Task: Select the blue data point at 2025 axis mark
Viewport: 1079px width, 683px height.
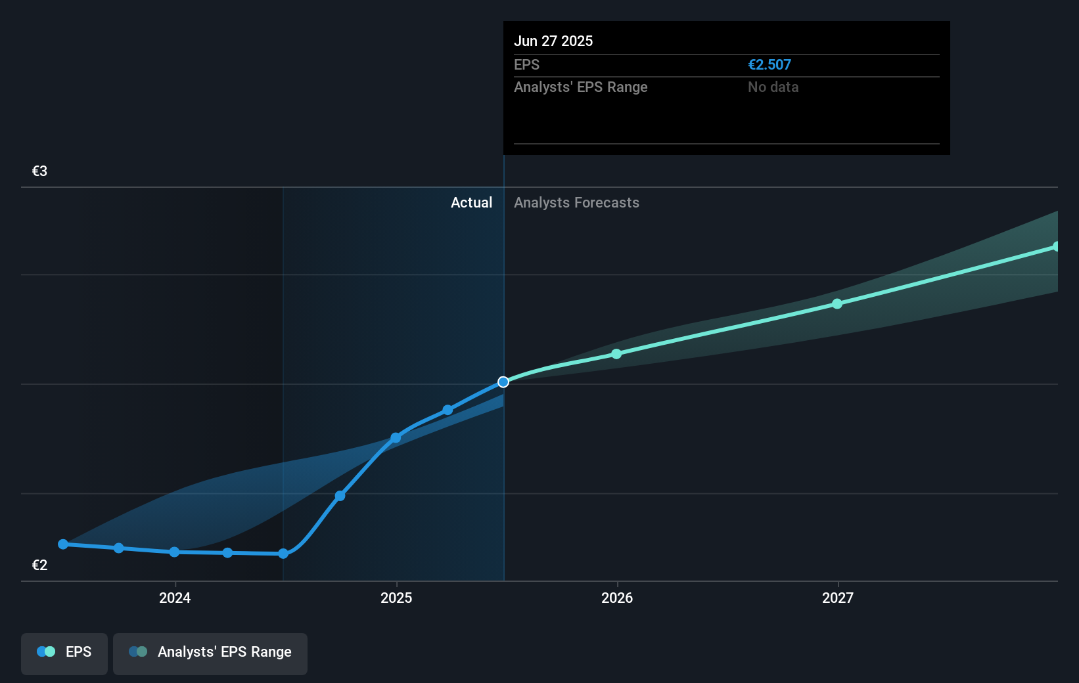Action: [x=396, y=438]
